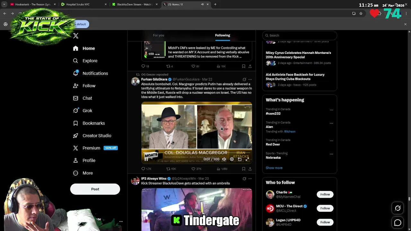Open Grok in the sidebar
411x231 pixels.
[x=83, y=111]
